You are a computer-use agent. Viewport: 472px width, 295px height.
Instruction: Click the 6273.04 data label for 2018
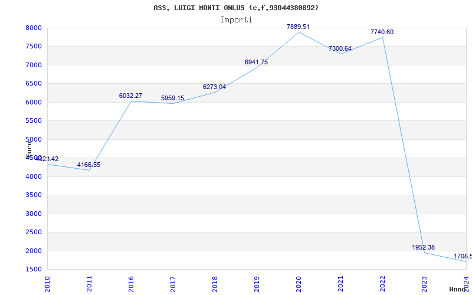coord(214,87)
